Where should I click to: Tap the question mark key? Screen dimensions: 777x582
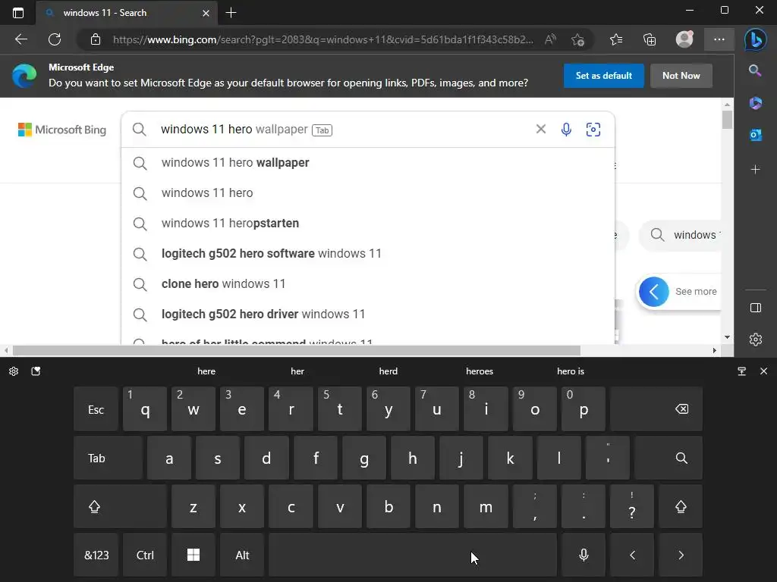click(x=632, y=506)
